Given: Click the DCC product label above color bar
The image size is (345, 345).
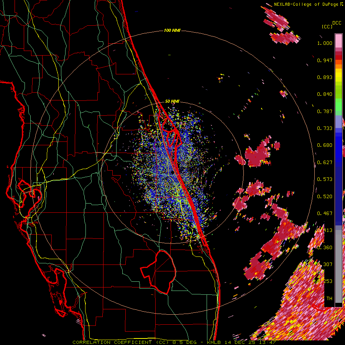Looking at the screenshot, I should [337, 23].
